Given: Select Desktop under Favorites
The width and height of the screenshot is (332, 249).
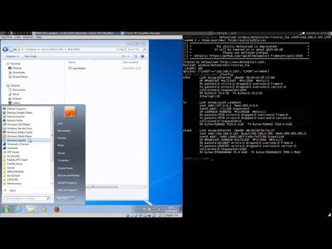Looking at the screenshot, I should (17, 68).
